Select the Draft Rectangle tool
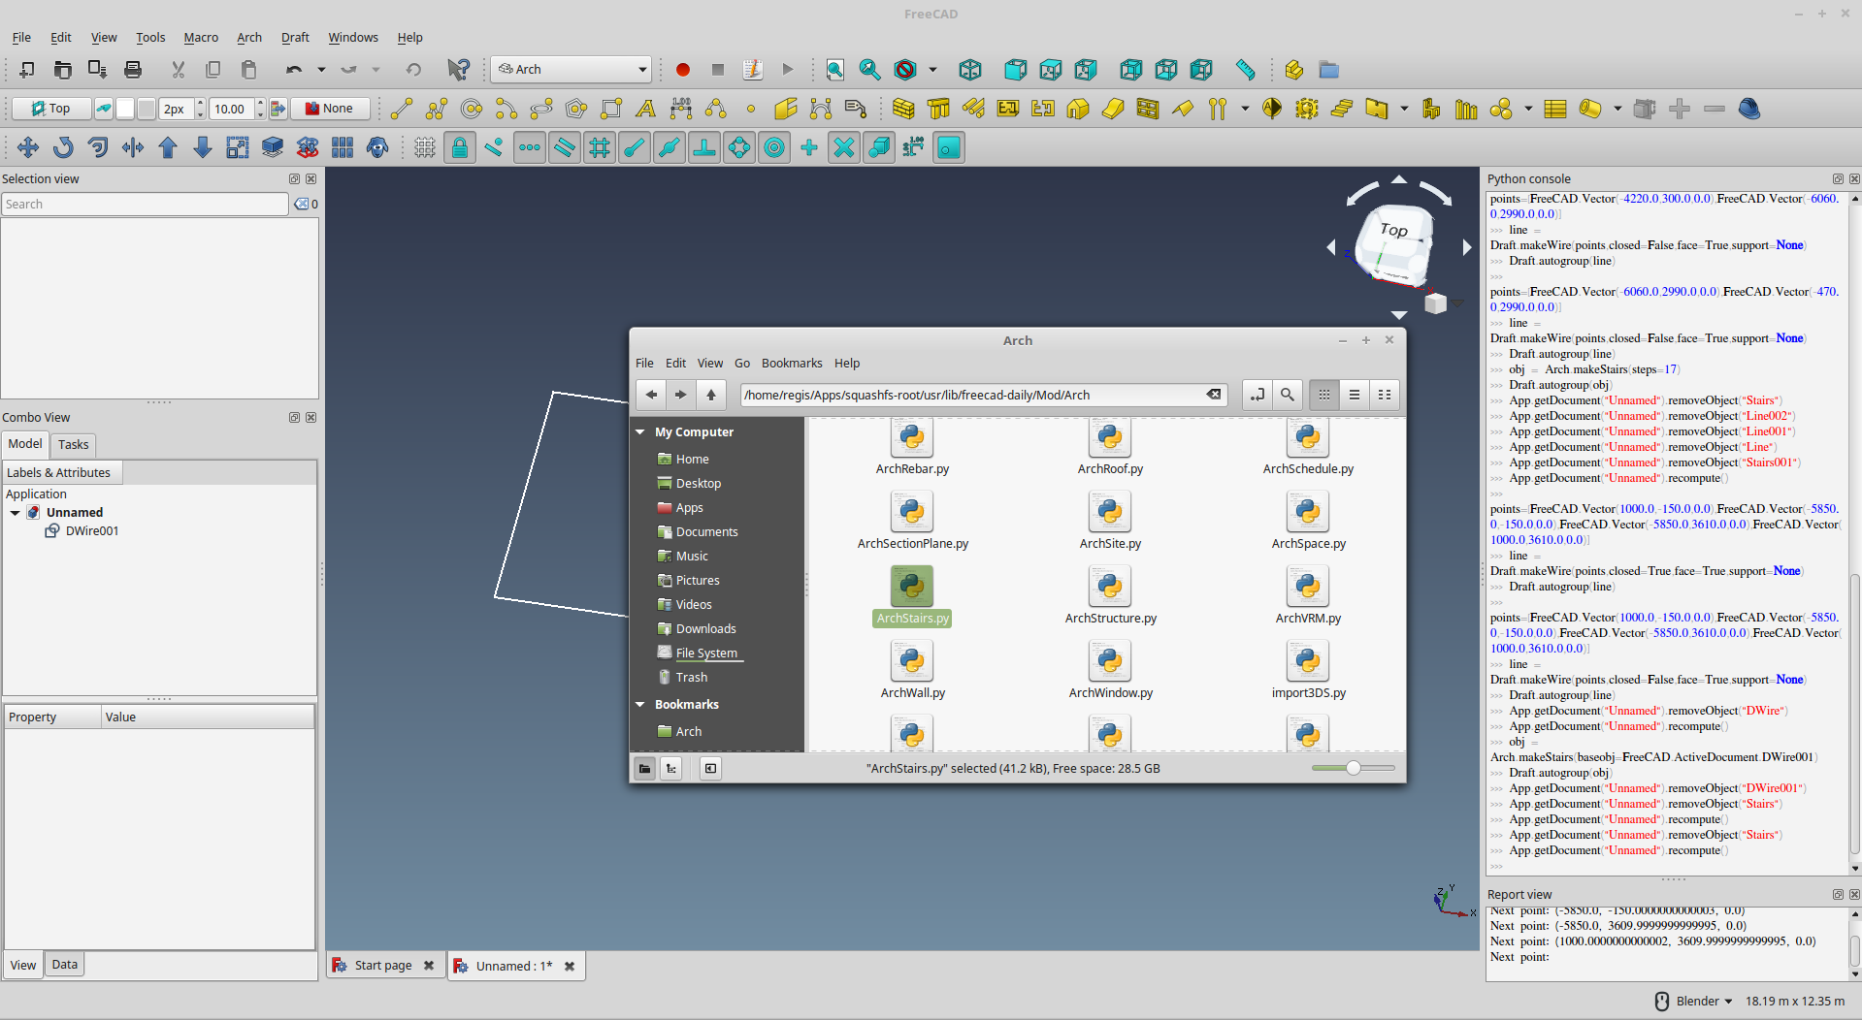 [611, 109]
